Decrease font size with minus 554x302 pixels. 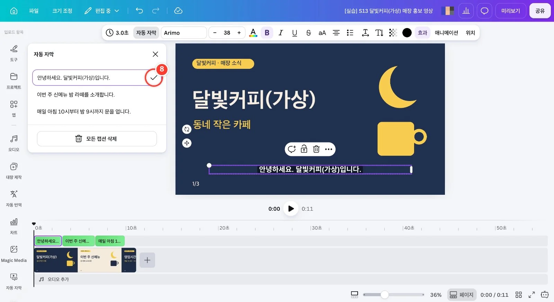pos(215,33)
